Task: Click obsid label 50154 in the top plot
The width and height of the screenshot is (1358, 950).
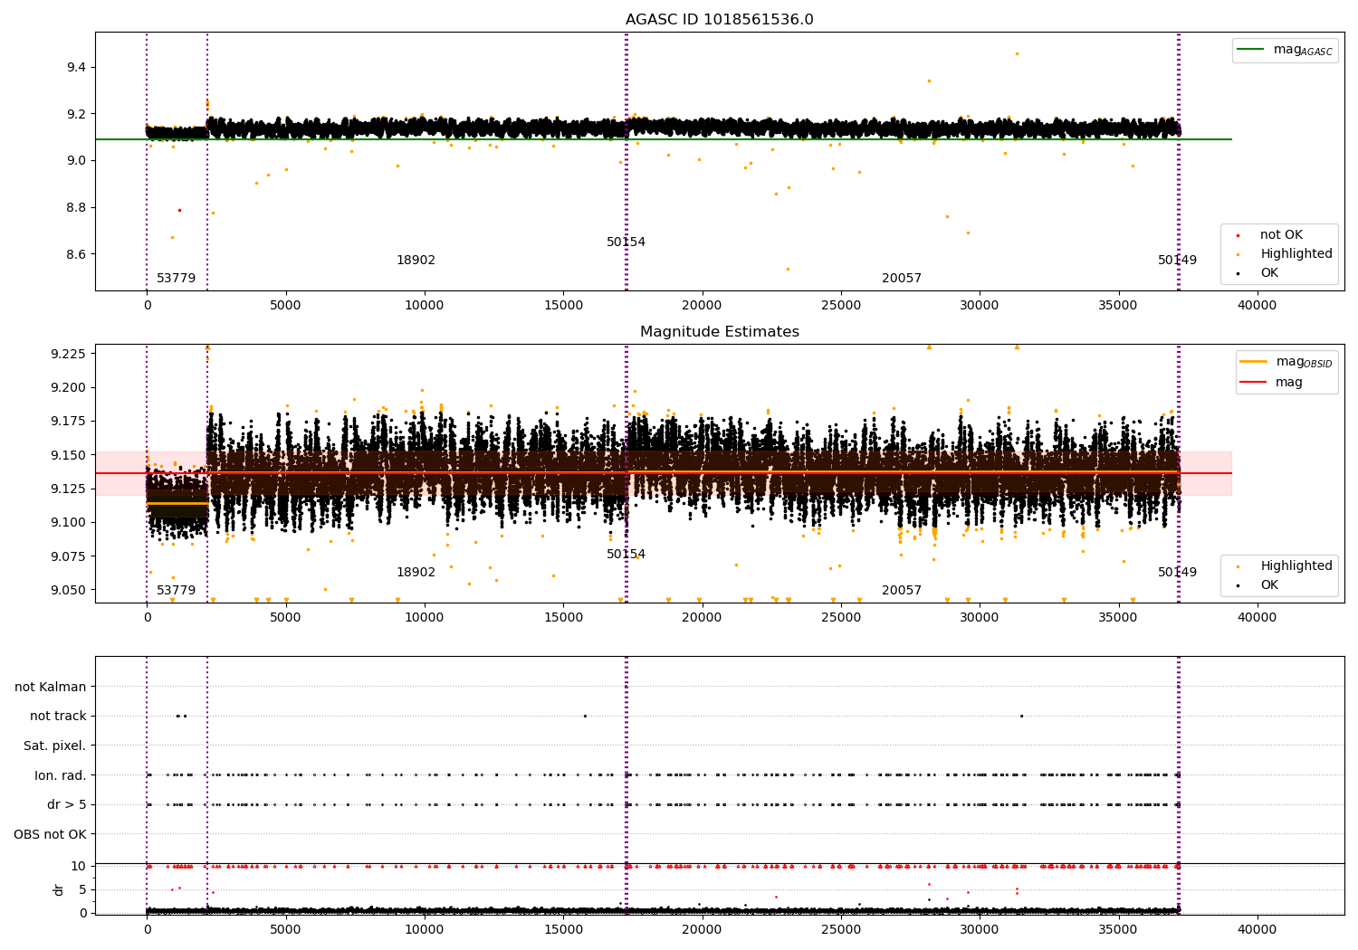Action: point(626,242)
